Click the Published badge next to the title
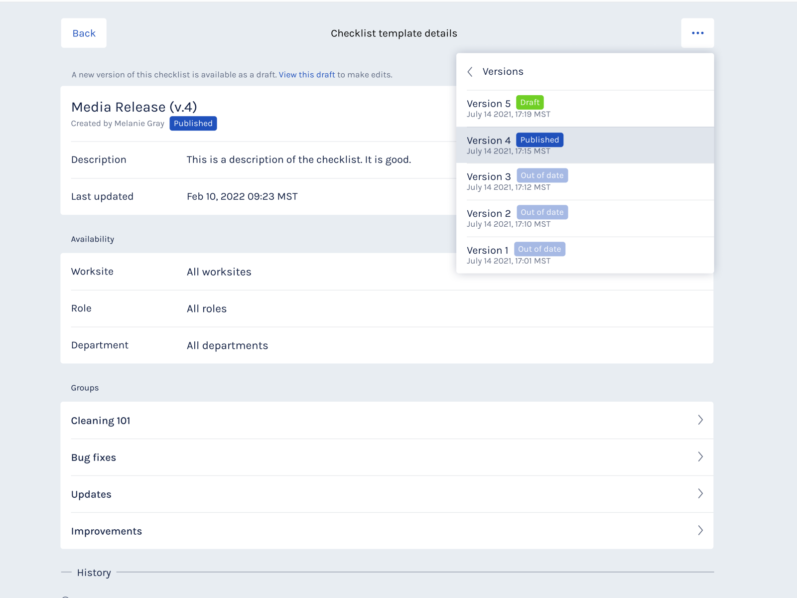The width and height of the screenshot is (797, 598). [193, 123]
